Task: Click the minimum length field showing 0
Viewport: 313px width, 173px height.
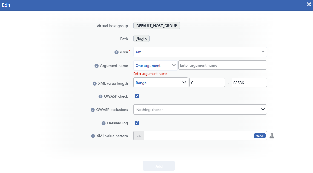Action: tap(207, 83)
